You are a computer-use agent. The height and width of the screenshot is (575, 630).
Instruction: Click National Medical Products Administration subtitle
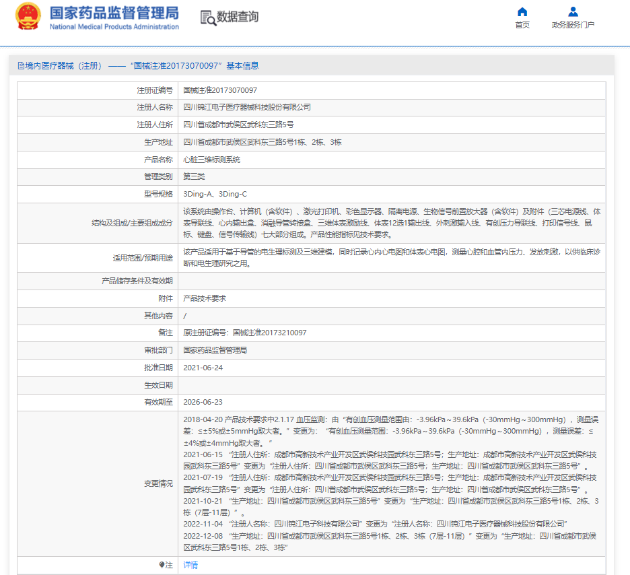point(114,26)
